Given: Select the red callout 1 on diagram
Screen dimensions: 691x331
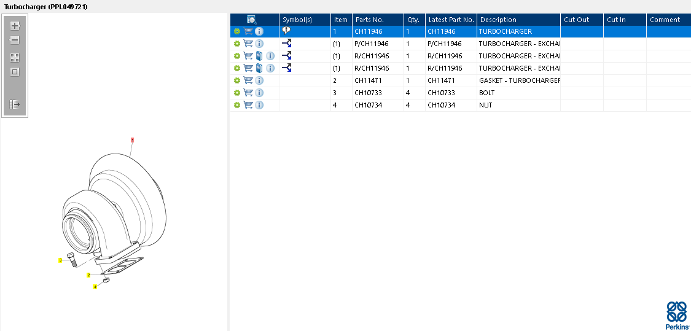Looking at the screenshot, I should (132, 140).
